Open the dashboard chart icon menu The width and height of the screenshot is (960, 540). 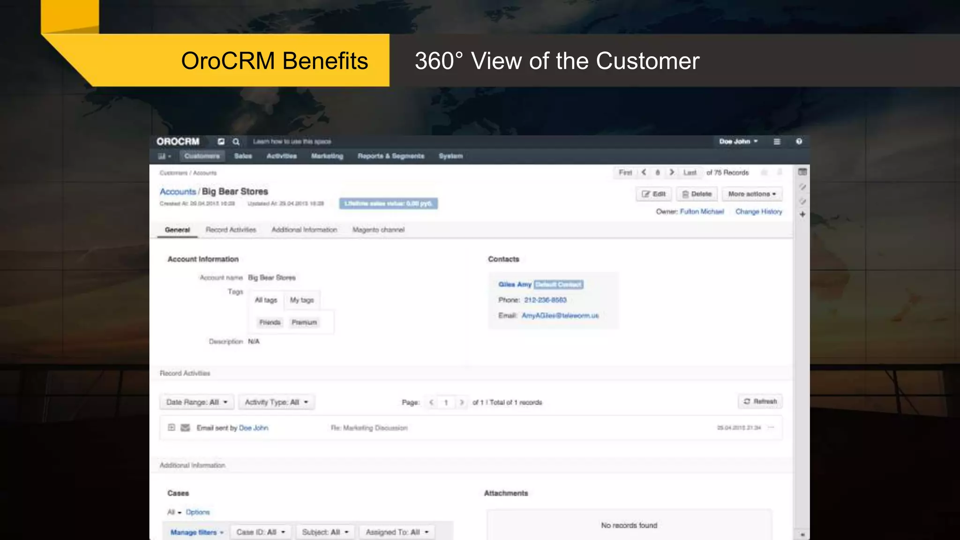[164, 156]
